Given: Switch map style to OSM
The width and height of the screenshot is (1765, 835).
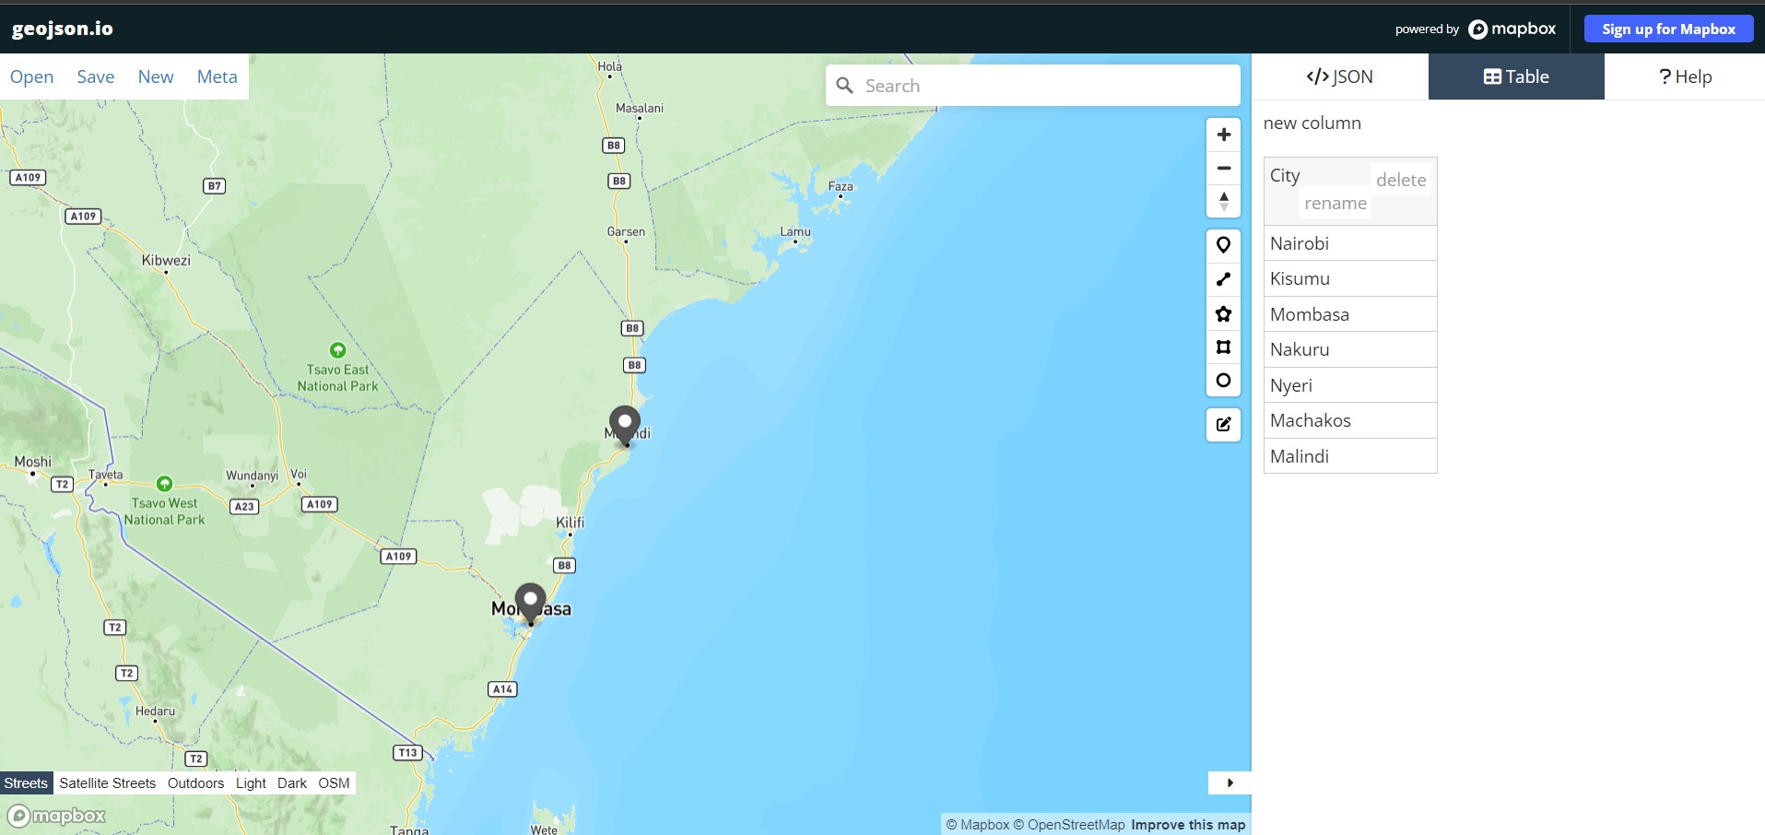Looking at the screenshot, I should (334, 783).
